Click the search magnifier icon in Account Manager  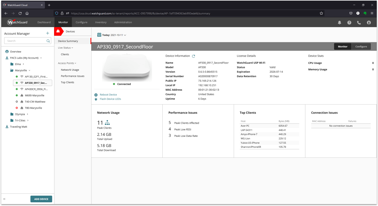coord(48,41)
